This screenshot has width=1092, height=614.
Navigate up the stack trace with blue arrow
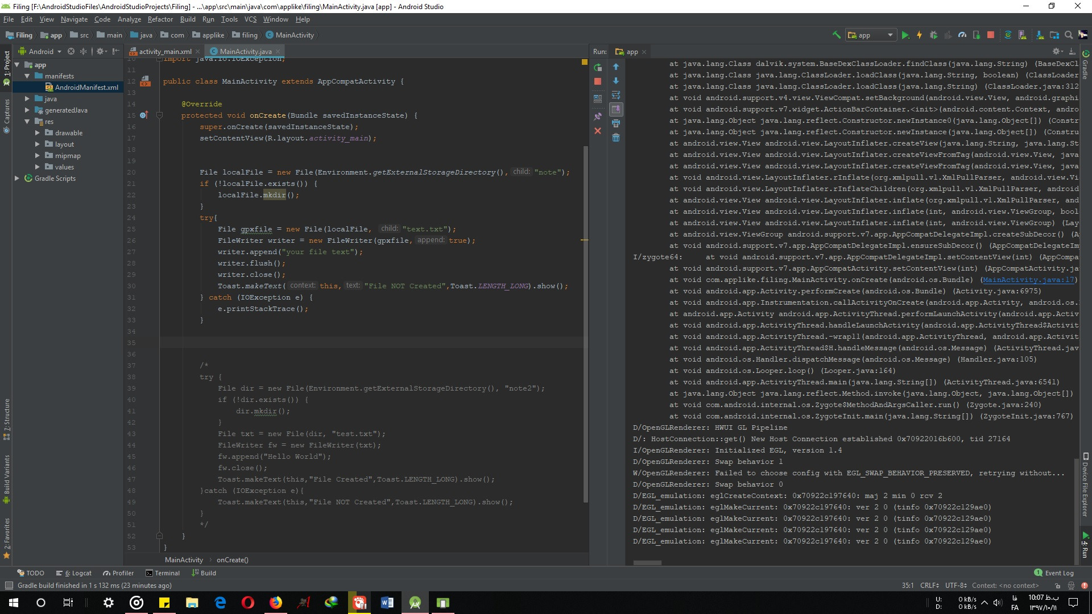pos(616,67)
